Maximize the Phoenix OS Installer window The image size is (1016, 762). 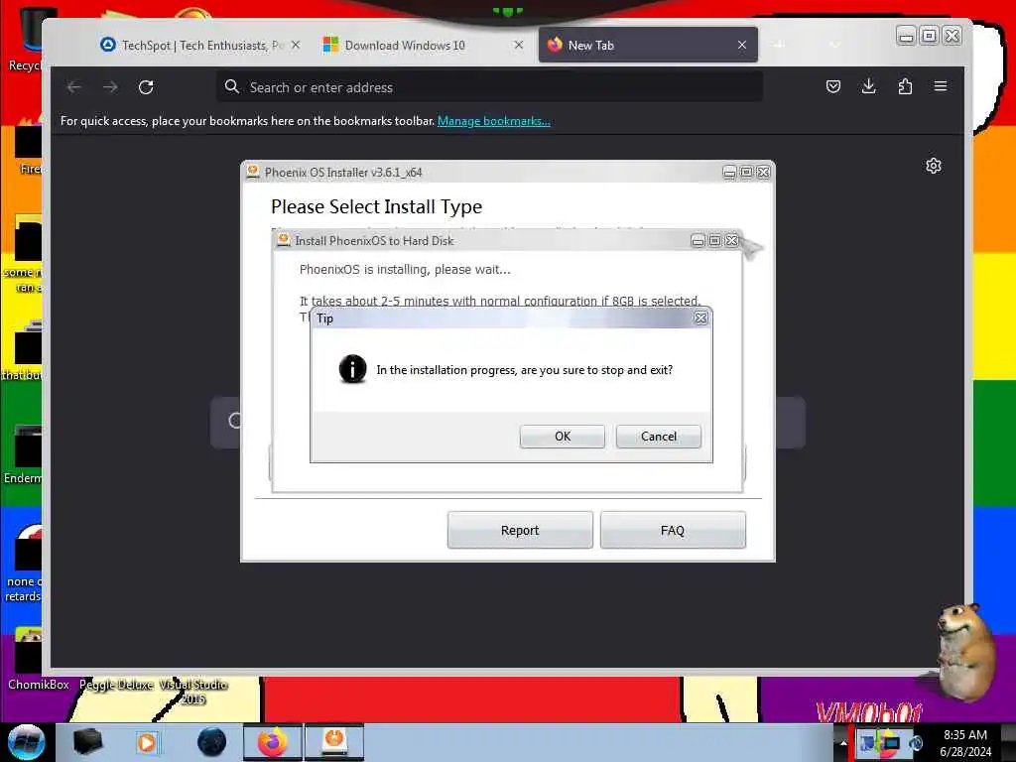point(746,173)
